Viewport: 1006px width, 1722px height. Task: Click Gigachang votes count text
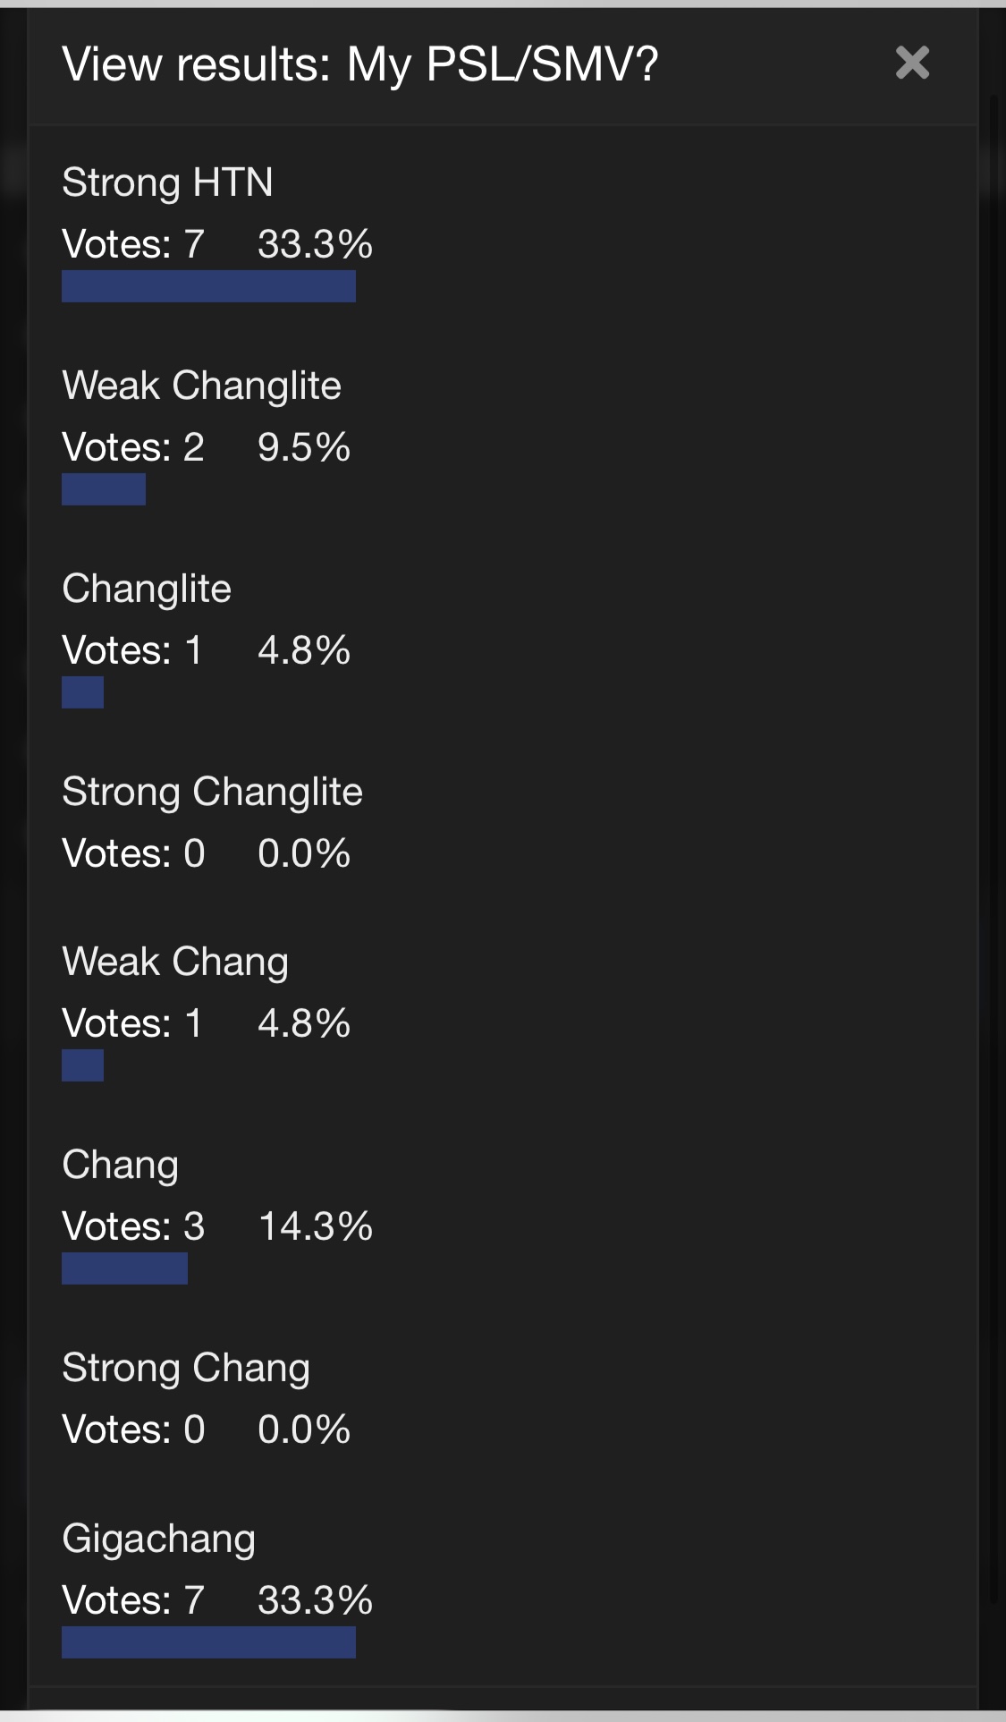click(133, 1600)
